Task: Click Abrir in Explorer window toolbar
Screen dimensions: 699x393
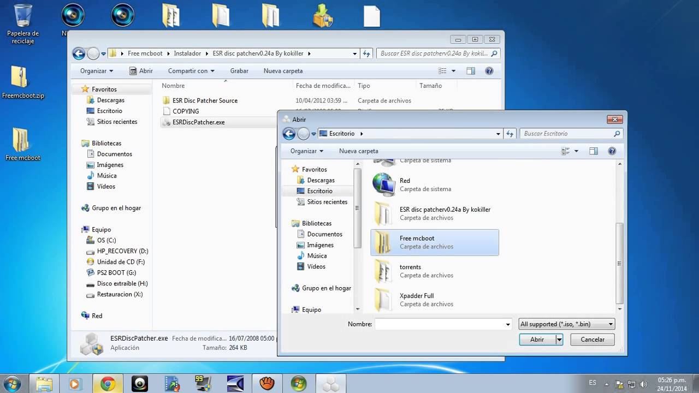Action: pos(141,71)
